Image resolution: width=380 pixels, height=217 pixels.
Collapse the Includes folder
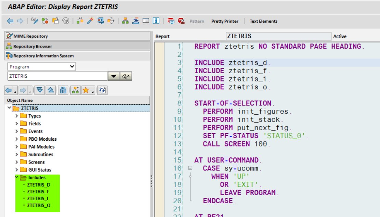(17, 177)
